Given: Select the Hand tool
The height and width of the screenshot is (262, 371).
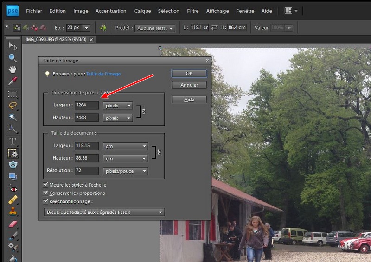Looking at the screenshot, I should click(13, 69).
